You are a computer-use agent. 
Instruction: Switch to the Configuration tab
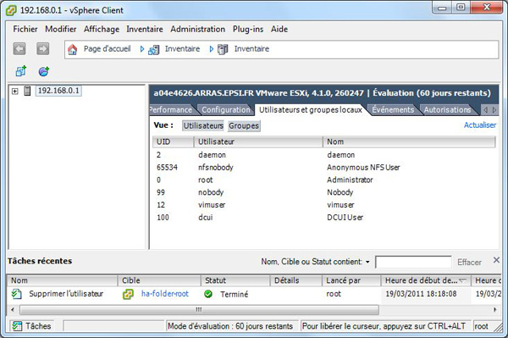click(x=226, y=110)
